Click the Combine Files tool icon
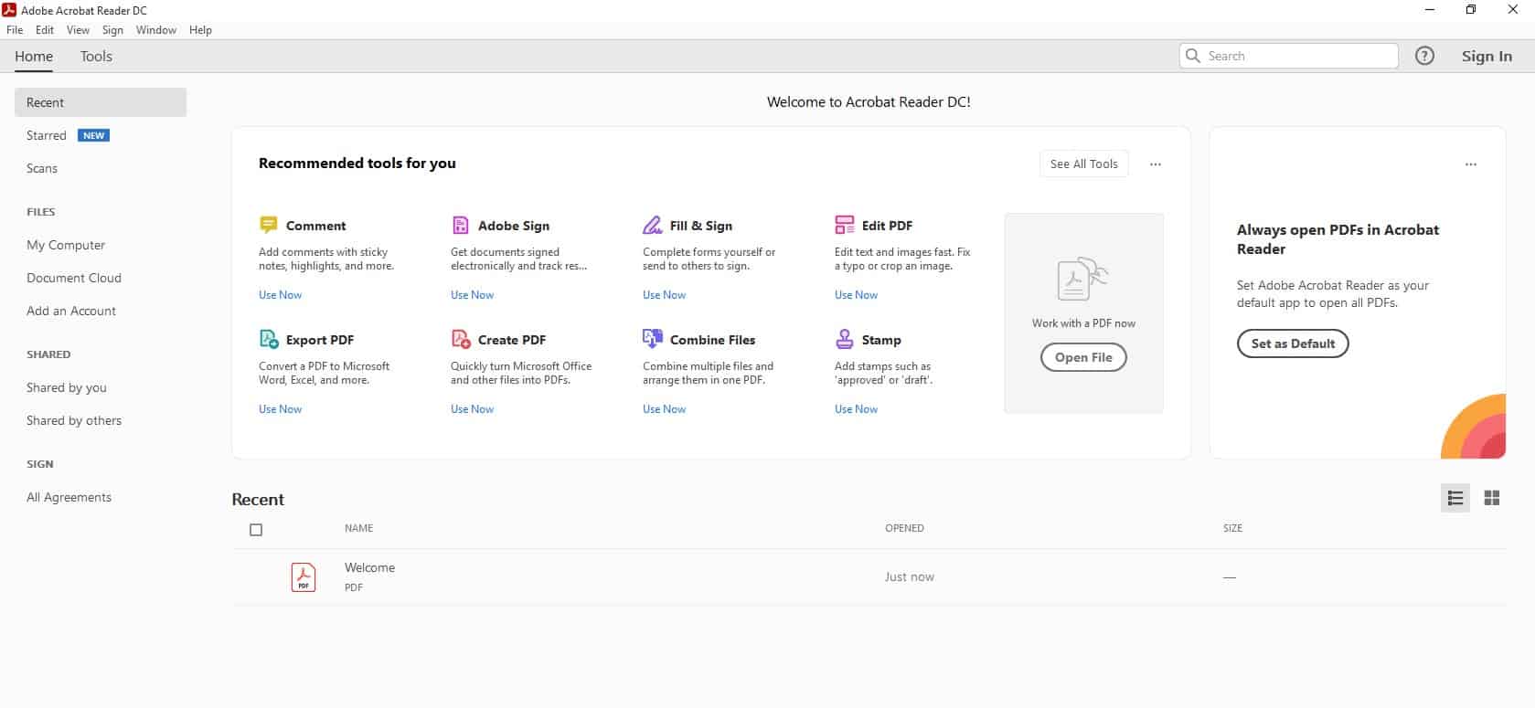This screenshot has width=1535, height=708. coord(652,339)
